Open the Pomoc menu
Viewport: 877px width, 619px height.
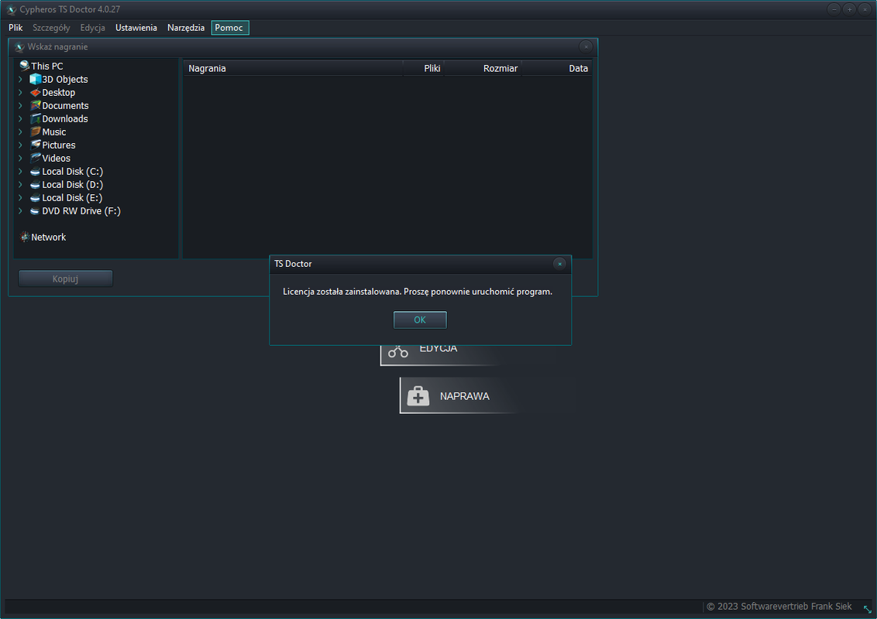tap(230, 27)
